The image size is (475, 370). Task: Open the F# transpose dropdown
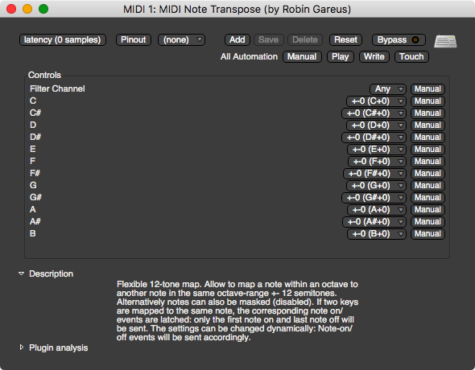[374, 174]
